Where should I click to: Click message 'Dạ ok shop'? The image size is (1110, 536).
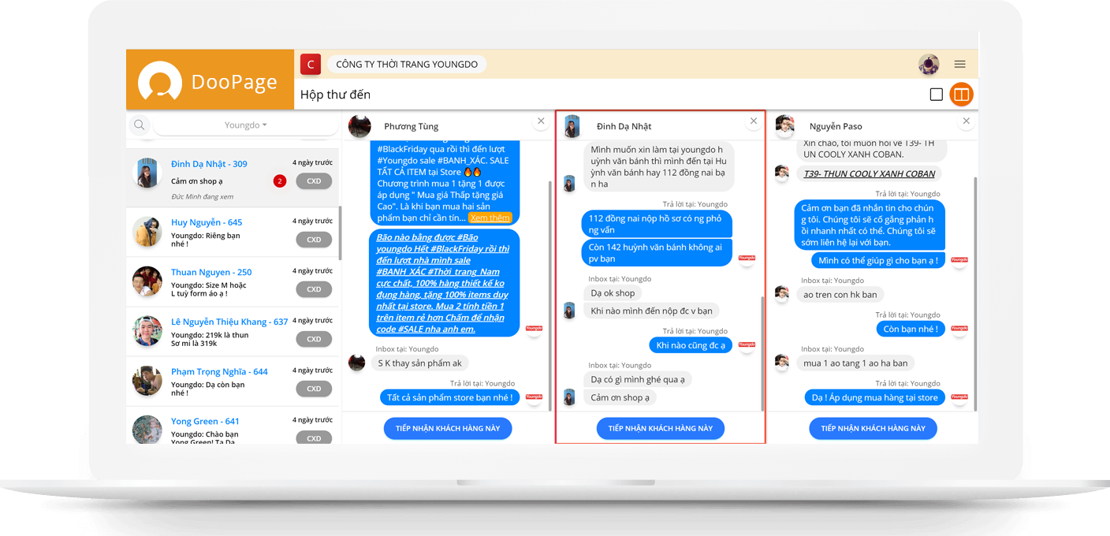point(613,293)
